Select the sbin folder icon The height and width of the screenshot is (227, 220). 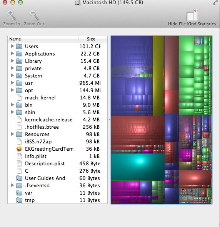(19, 112)
